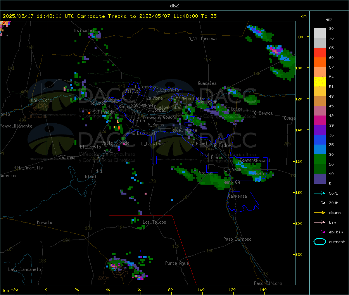The image size is (349, 295).
Task: Click the Pampa_Diamante label
Action: 16,126
